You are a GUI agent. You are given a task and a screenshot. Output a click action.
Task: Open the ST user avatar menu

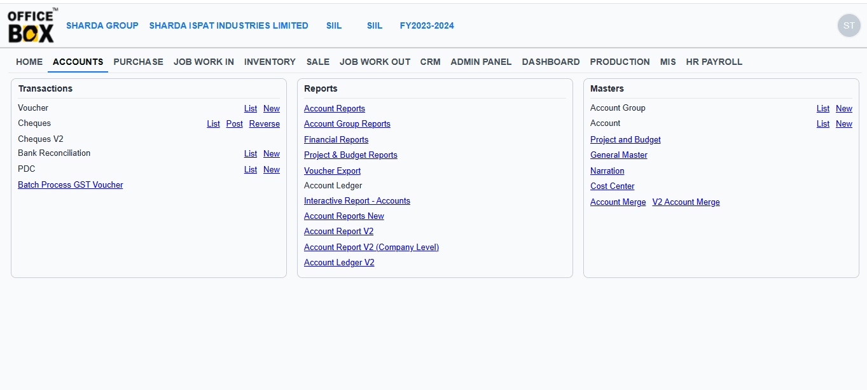tap(849, 25)
